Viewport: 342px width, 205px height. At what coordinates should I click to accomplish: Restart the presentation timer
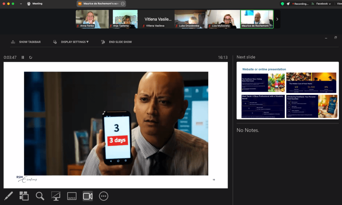tap(31, 58)
